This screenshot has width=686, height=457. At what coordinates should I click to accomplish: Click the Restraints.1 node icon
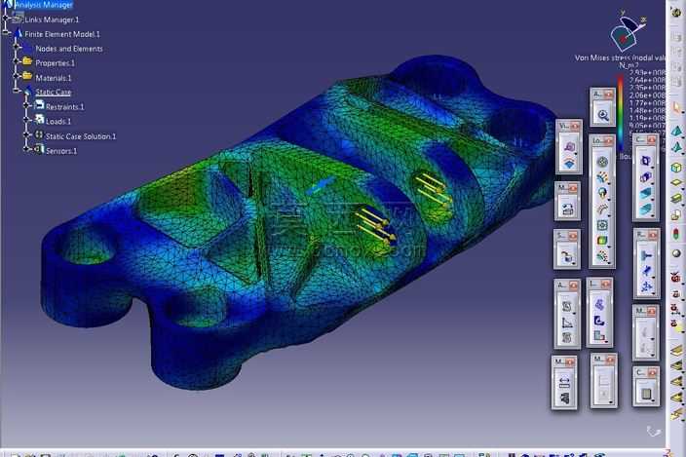click(x=39, y=104)
